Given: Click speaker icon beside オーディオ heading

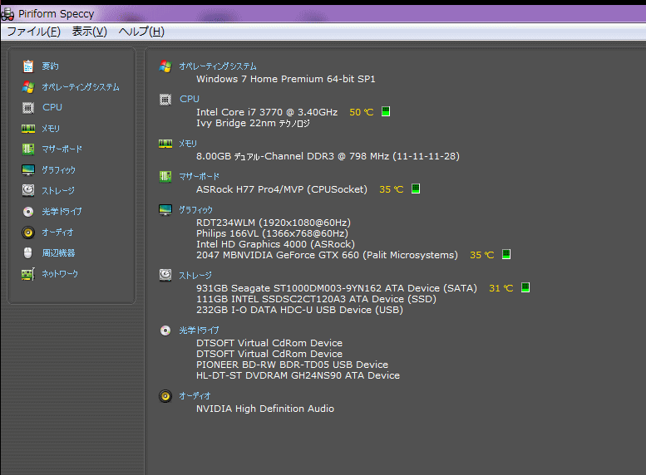Looking at the screenshot, I should [165, 396].
